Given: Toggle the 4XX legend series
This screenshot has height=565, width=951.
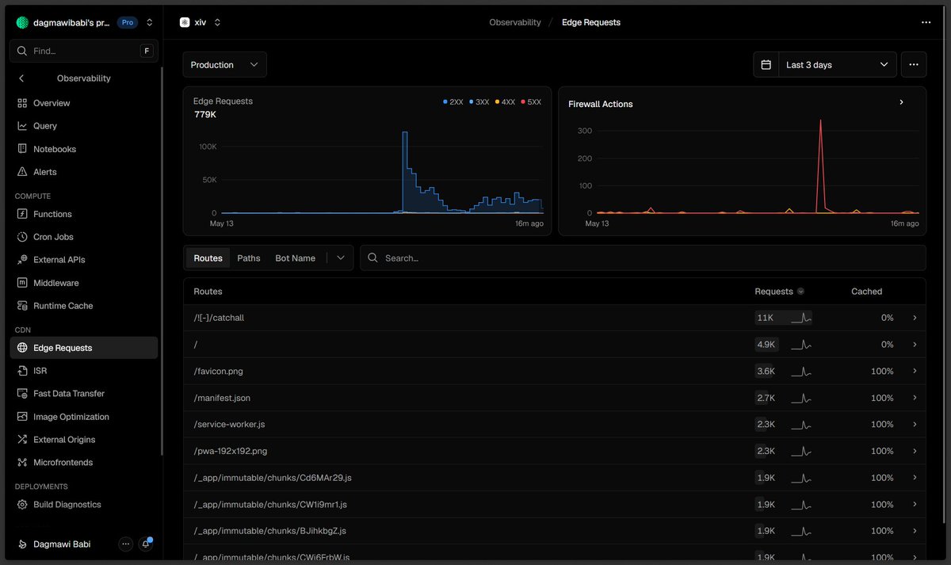Looking at the screenshot, I should (505, 102).
